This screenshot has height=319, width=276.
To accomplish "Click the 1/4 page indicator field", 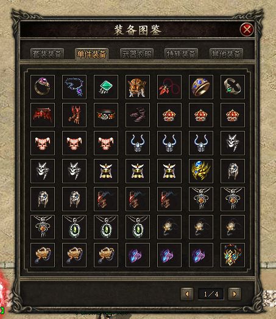I will [211, 294].
